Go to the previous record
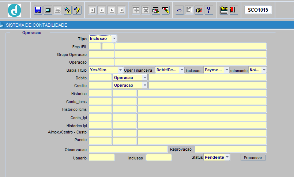Viewport: 294px width, 177px height. (102, 10)
